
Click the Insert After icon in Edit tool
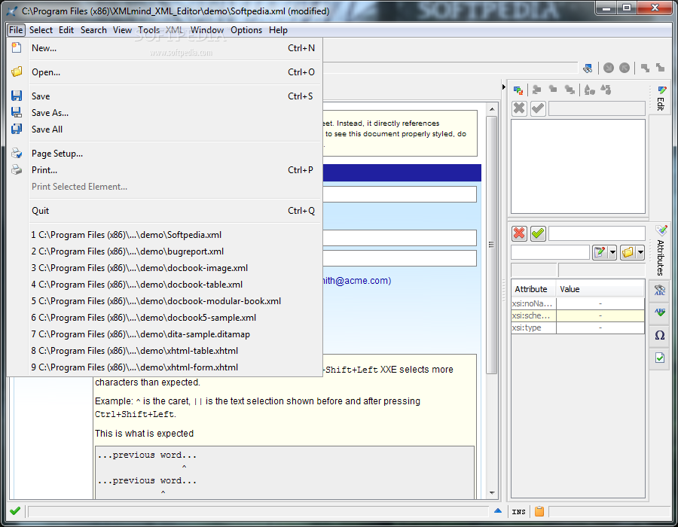click(x=570, y=90)
